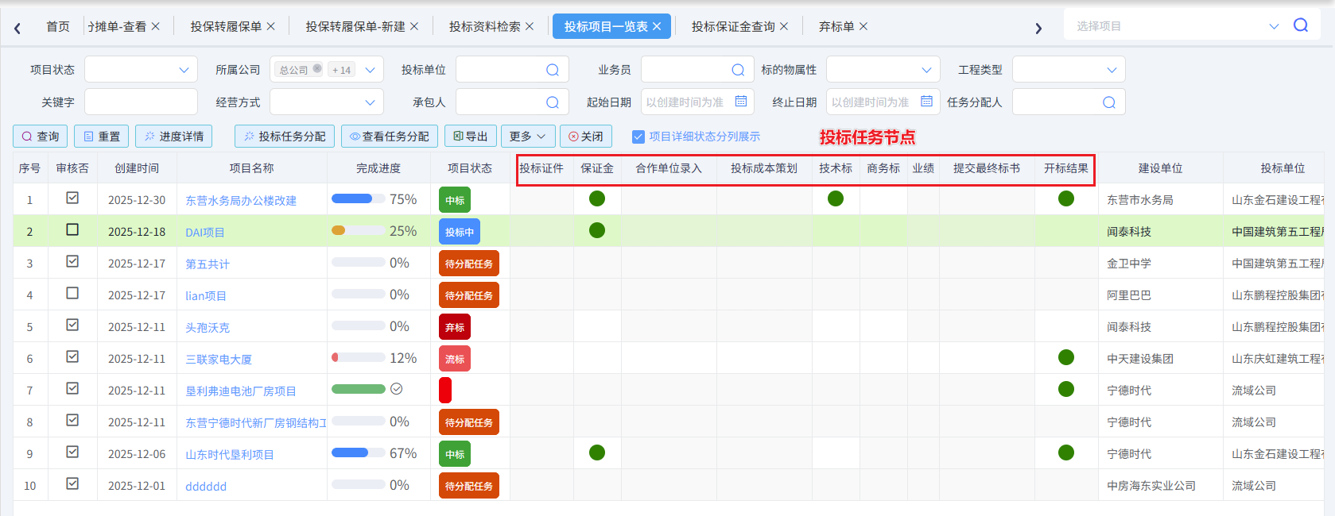Click the search icon in 投标单位 field

pyautogui.click(x=552, y=70)
